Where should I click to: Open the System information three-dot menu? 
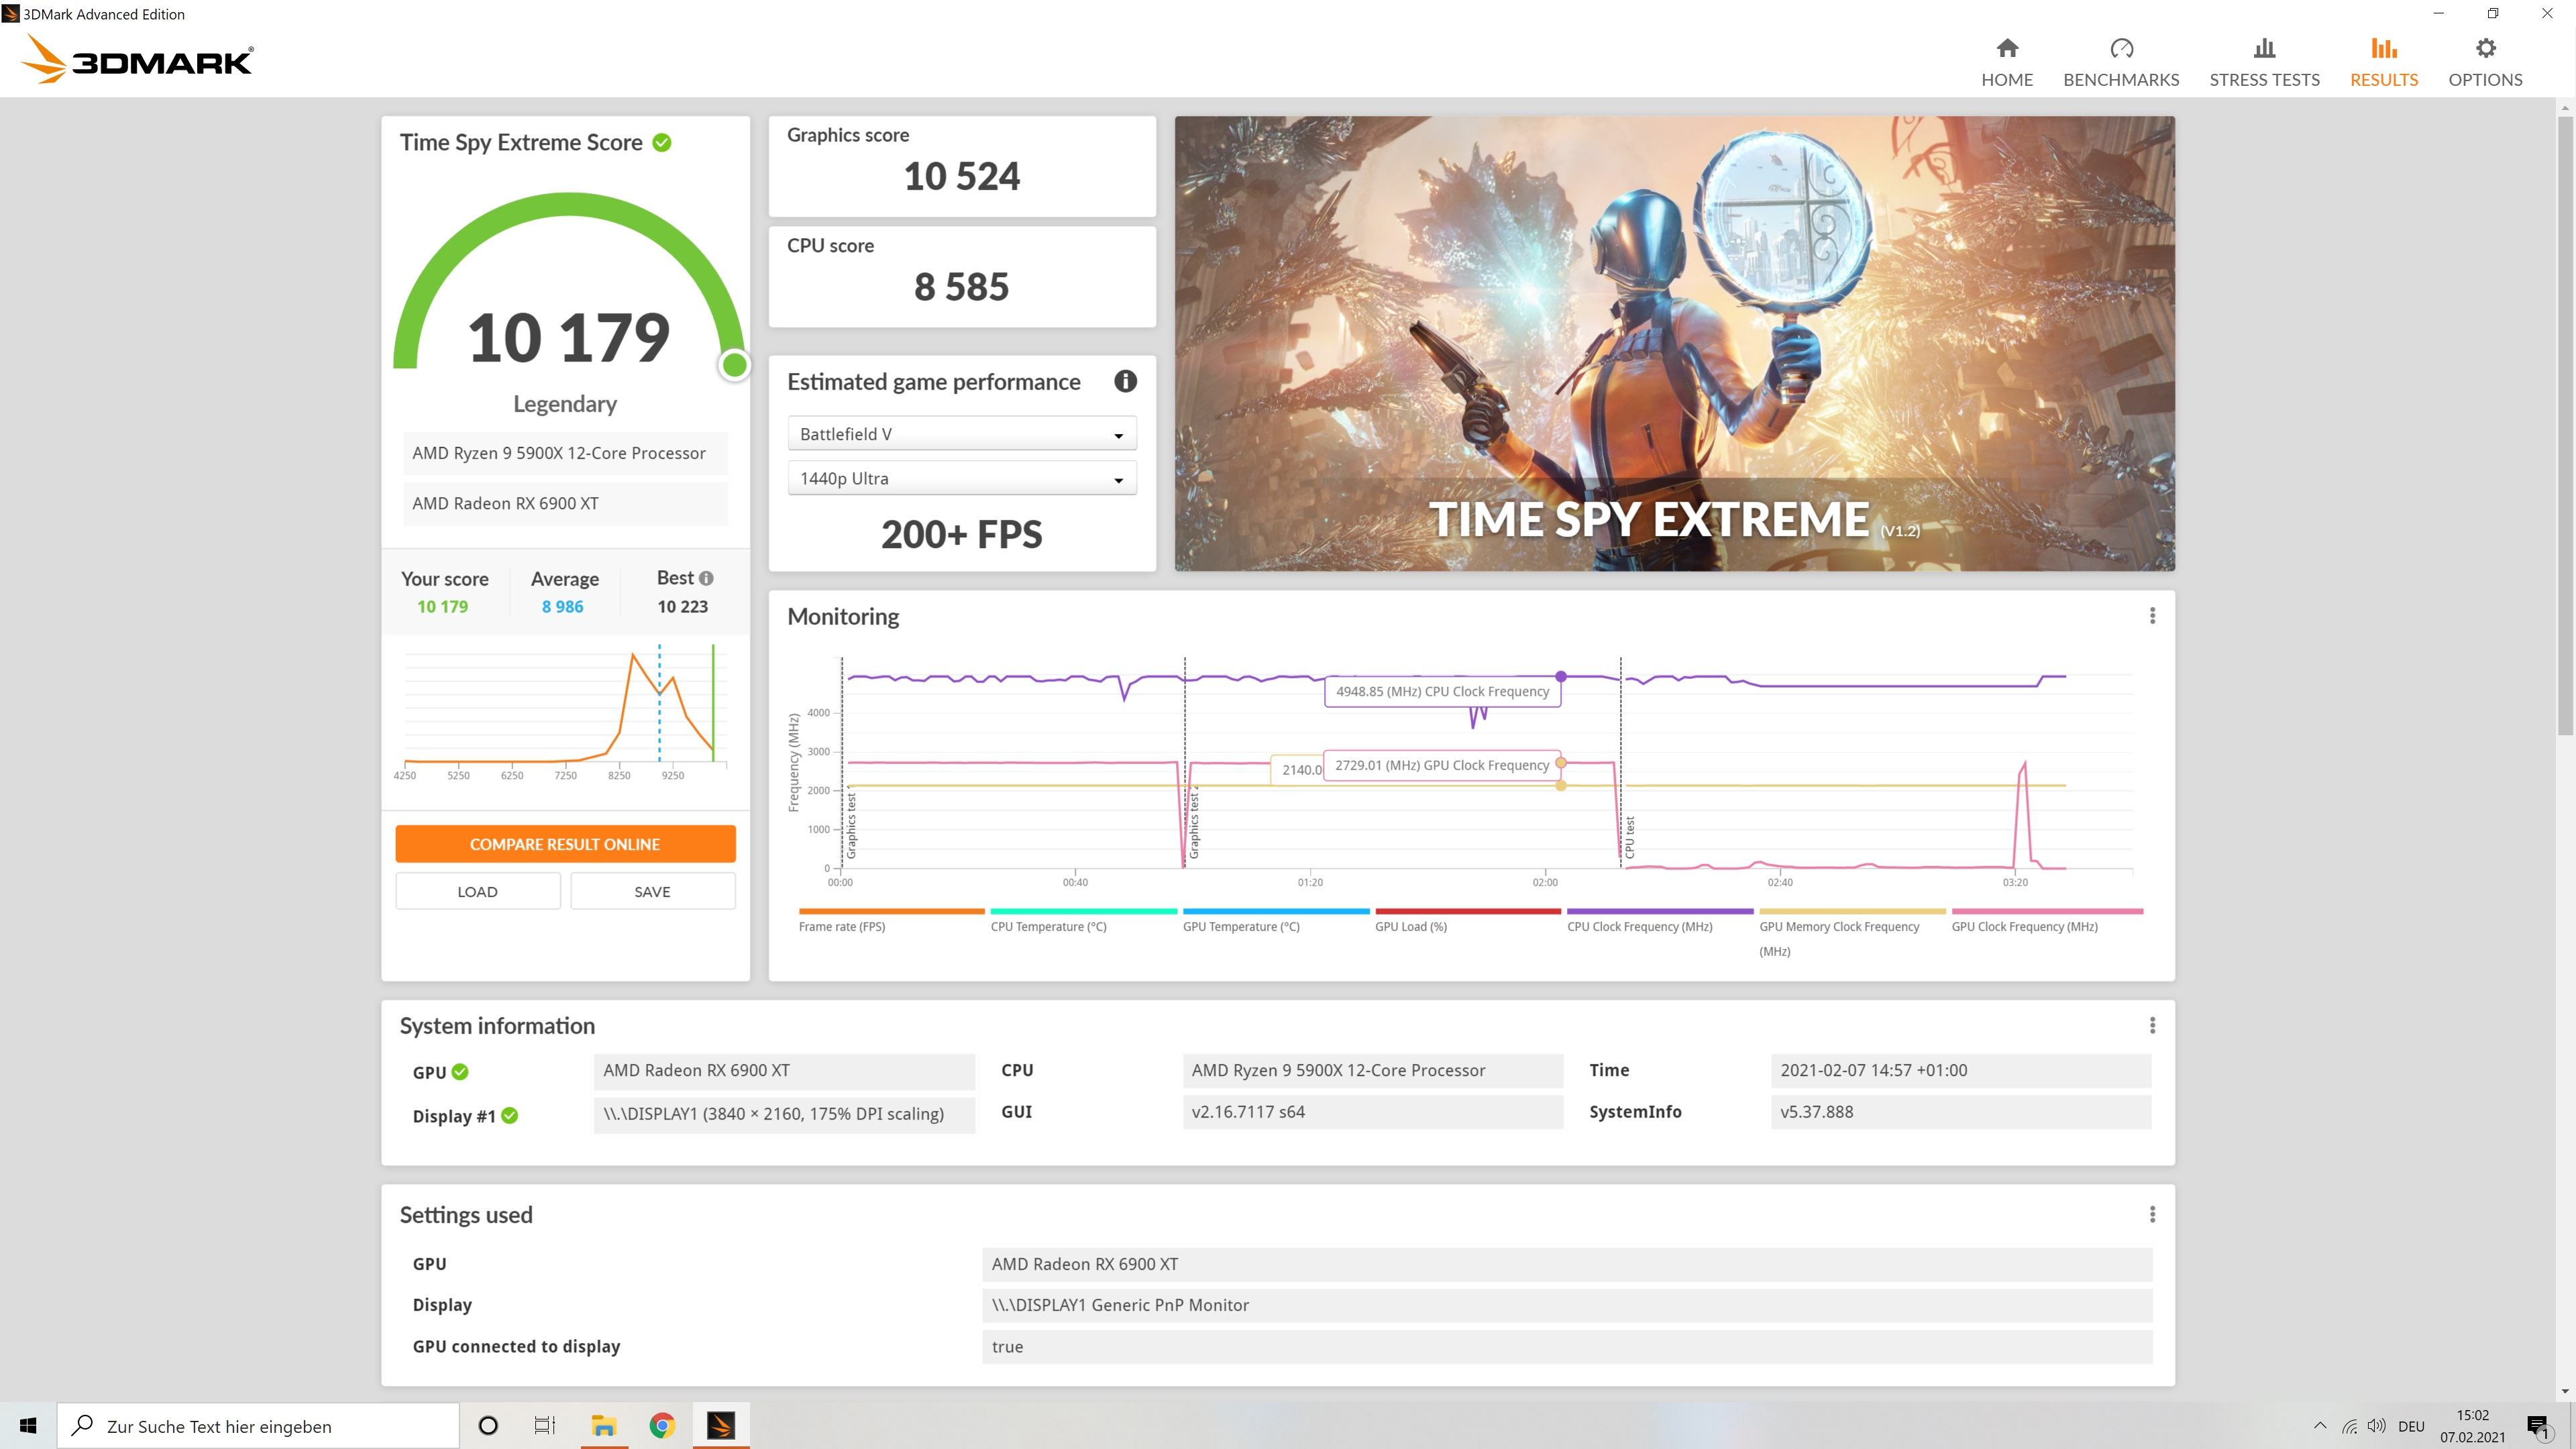[x=2152, y=1025]
